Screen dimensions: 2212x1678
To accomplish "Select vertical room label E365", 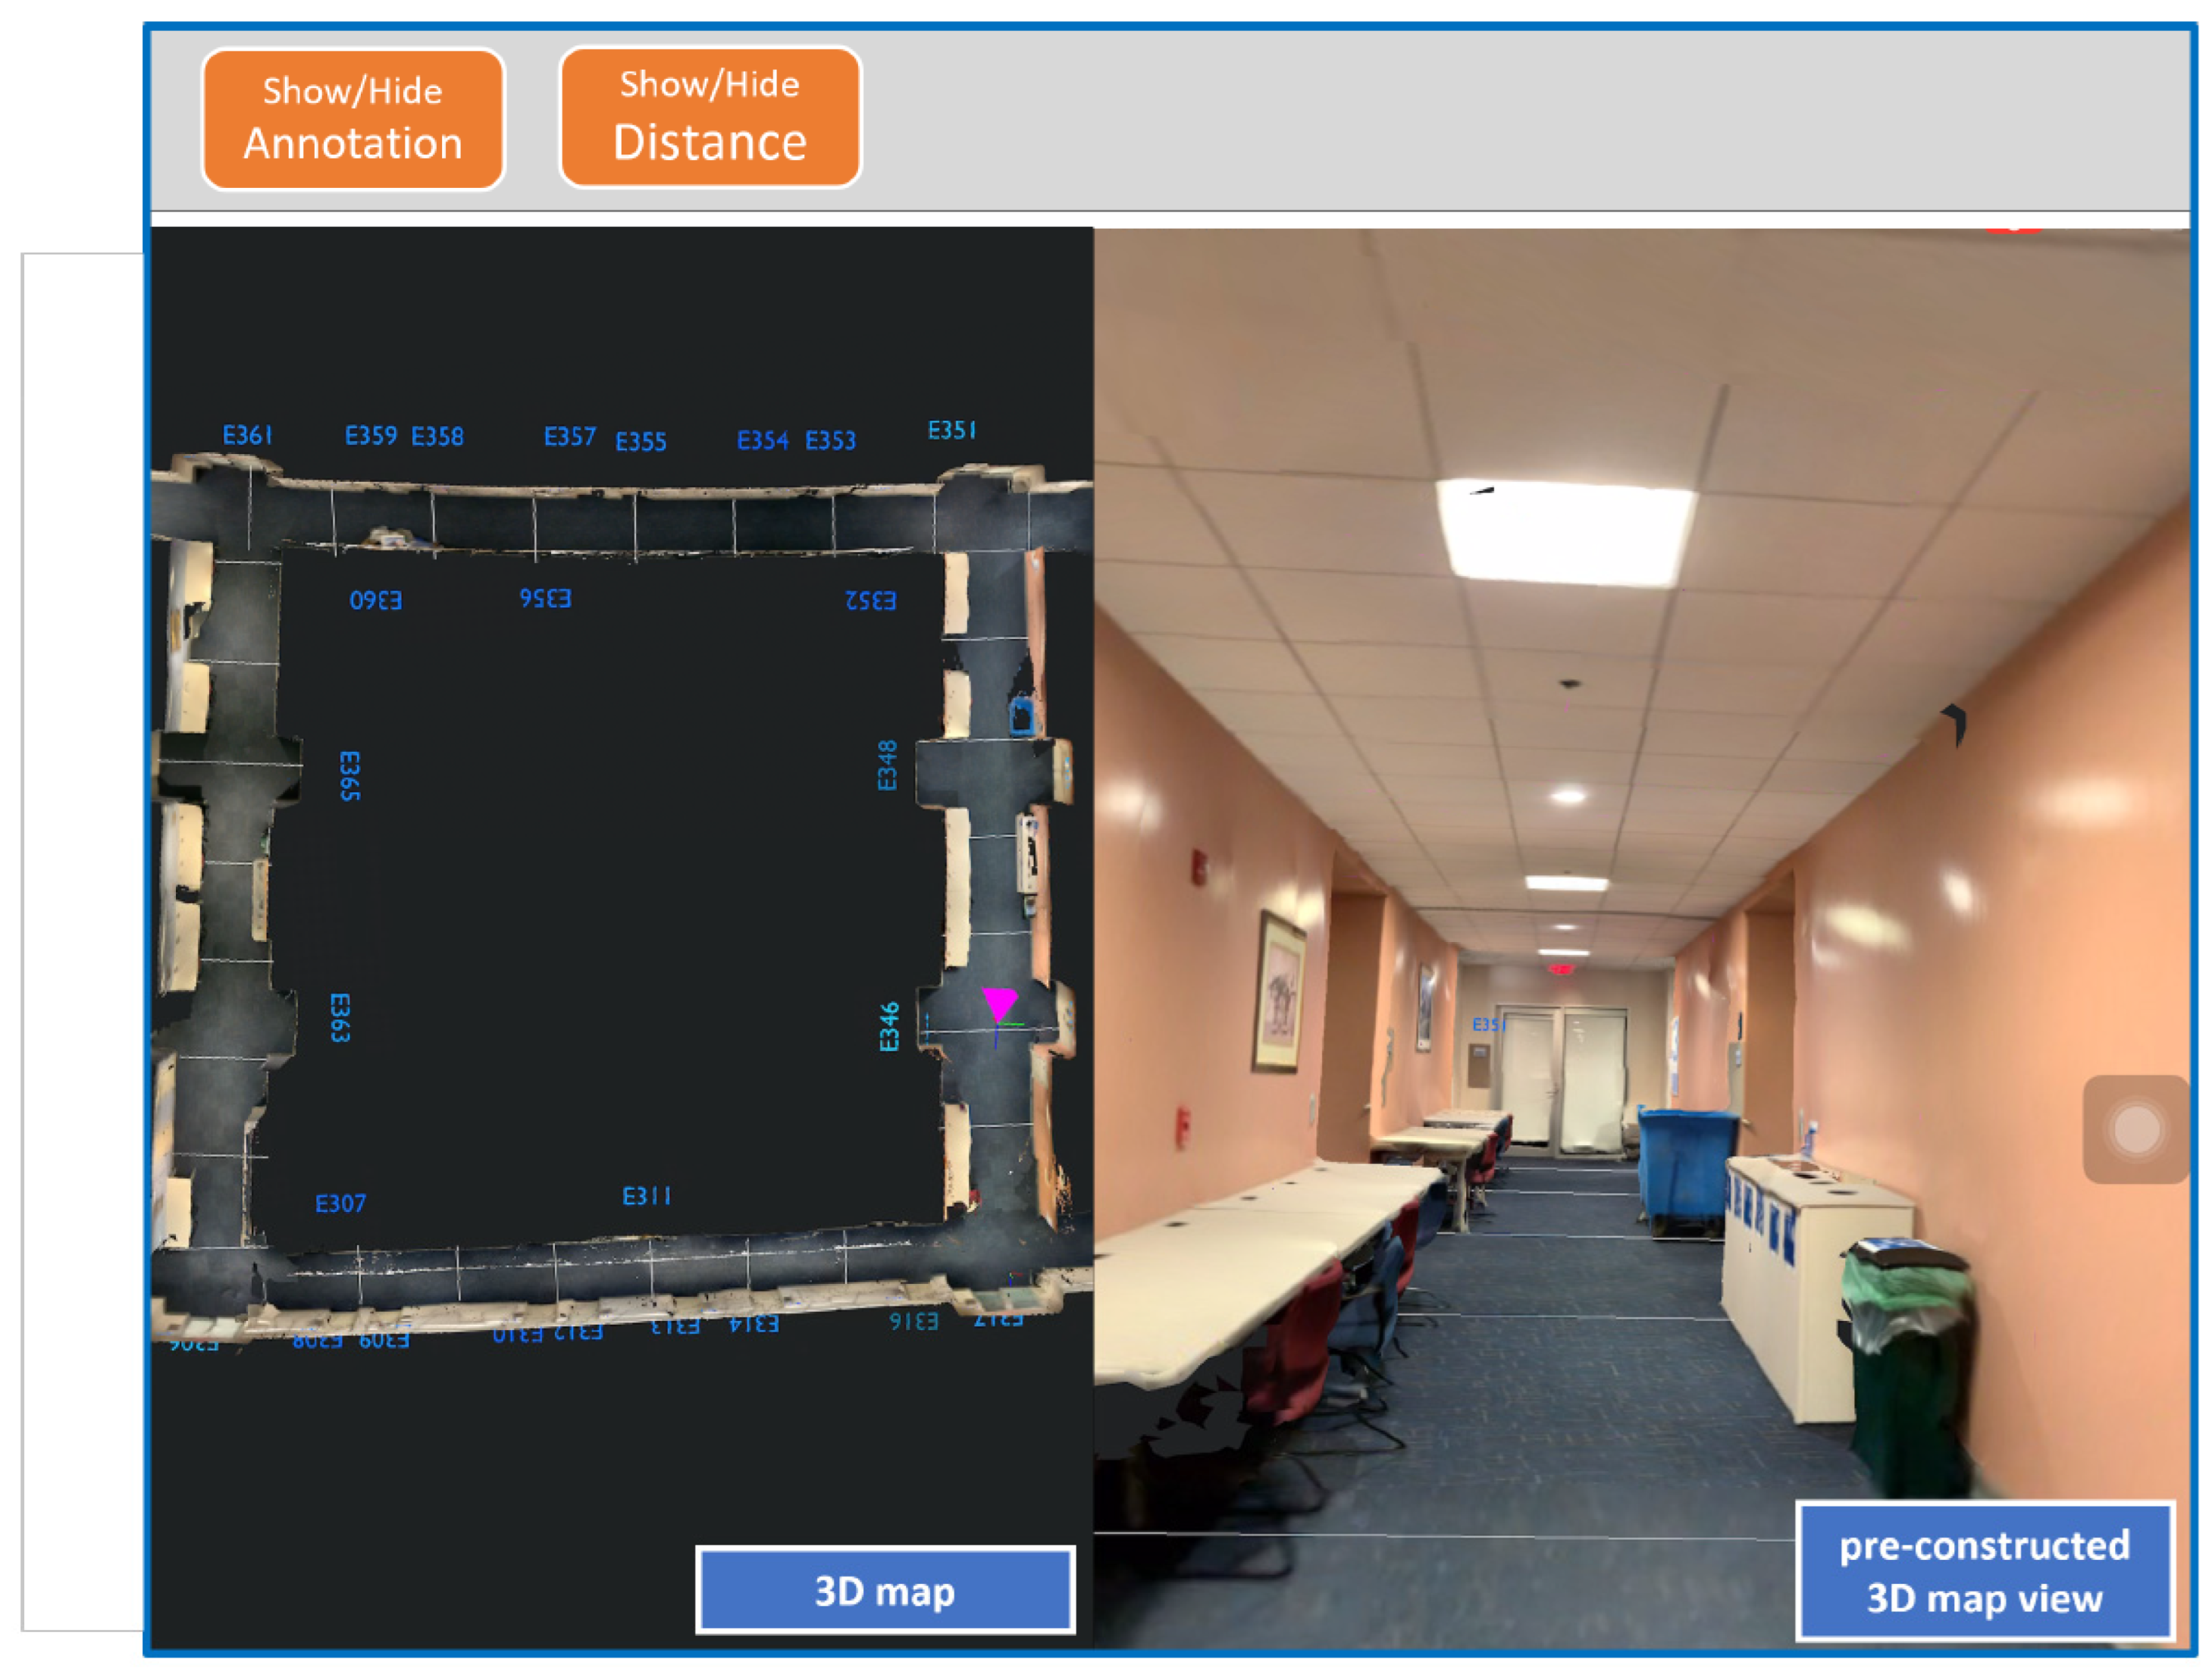I will (349, 776).
